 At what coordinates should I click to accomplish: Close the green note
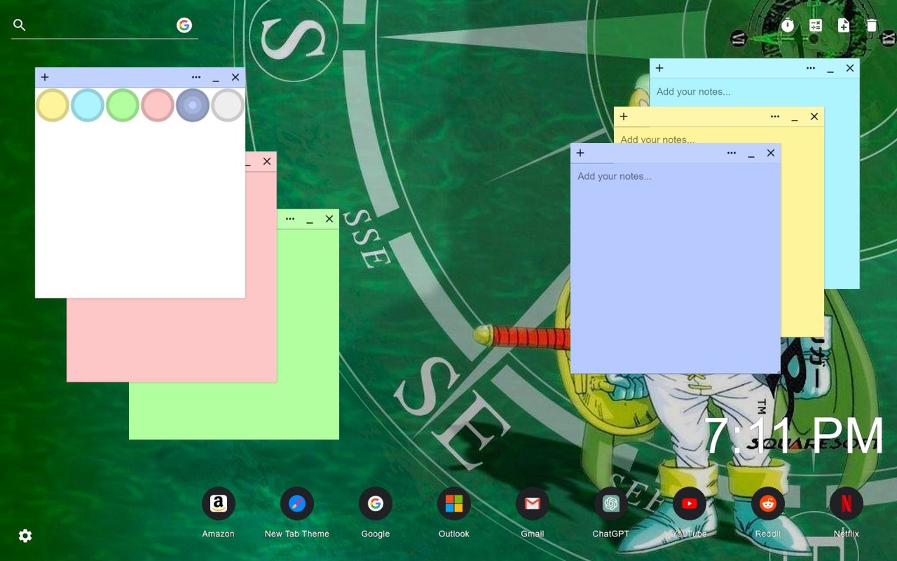tap(329, 219)
